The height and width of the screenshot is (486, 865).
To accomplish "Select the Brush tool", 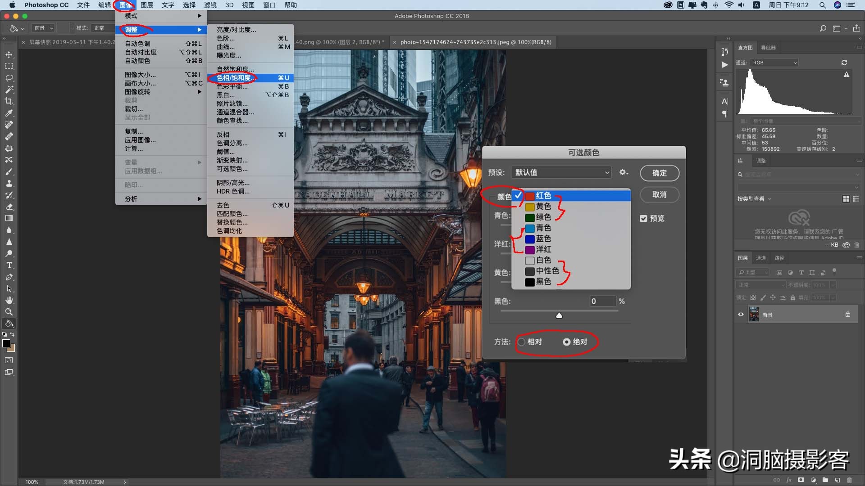I will [x=9, y=171].
